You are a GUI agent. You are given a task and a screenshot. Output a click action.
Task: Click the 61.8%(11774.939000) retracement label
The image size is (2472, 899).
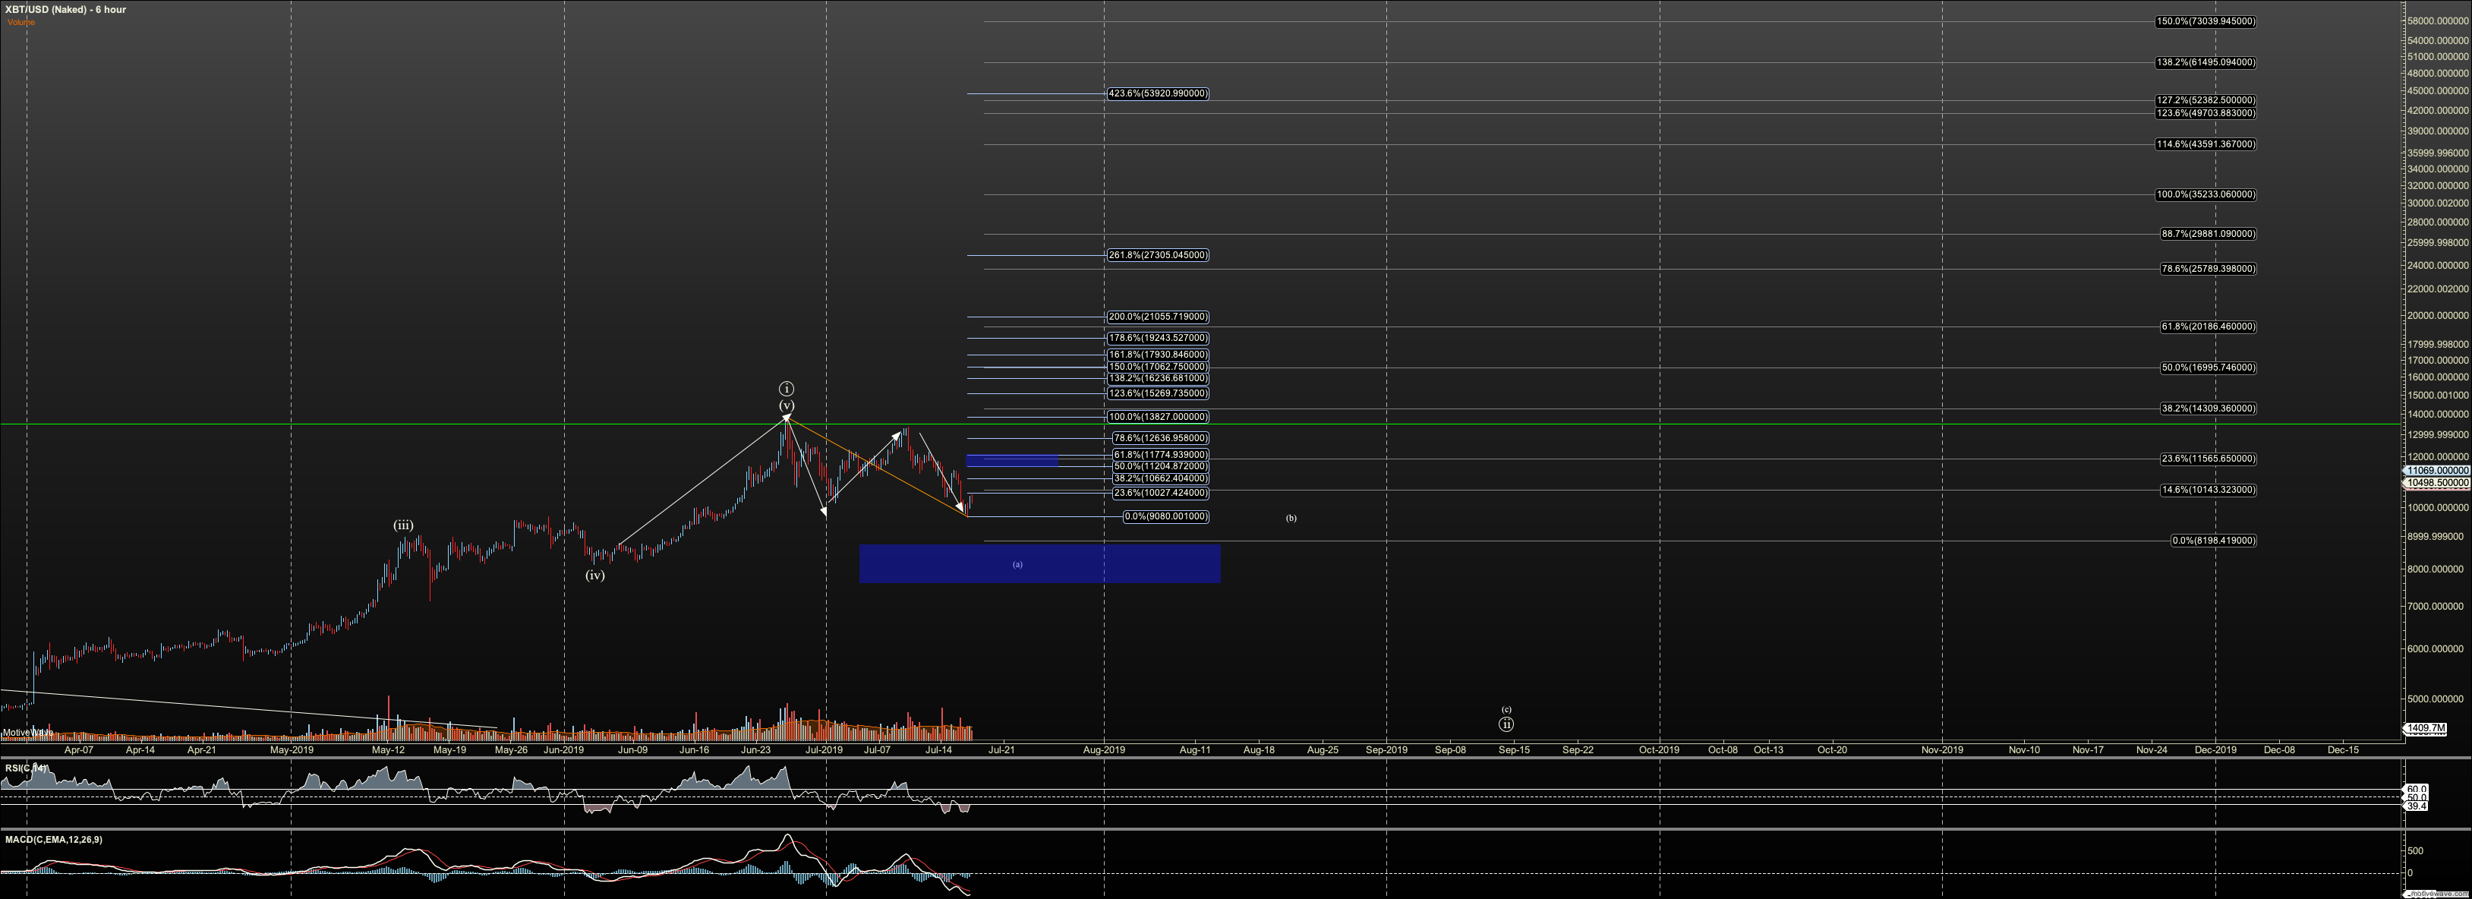pyautogui.click(x=1160, y=455)
